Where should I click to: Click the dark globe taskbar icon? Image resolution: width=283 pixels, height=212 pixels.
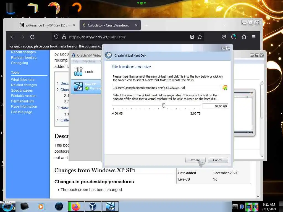coord(59,206)
